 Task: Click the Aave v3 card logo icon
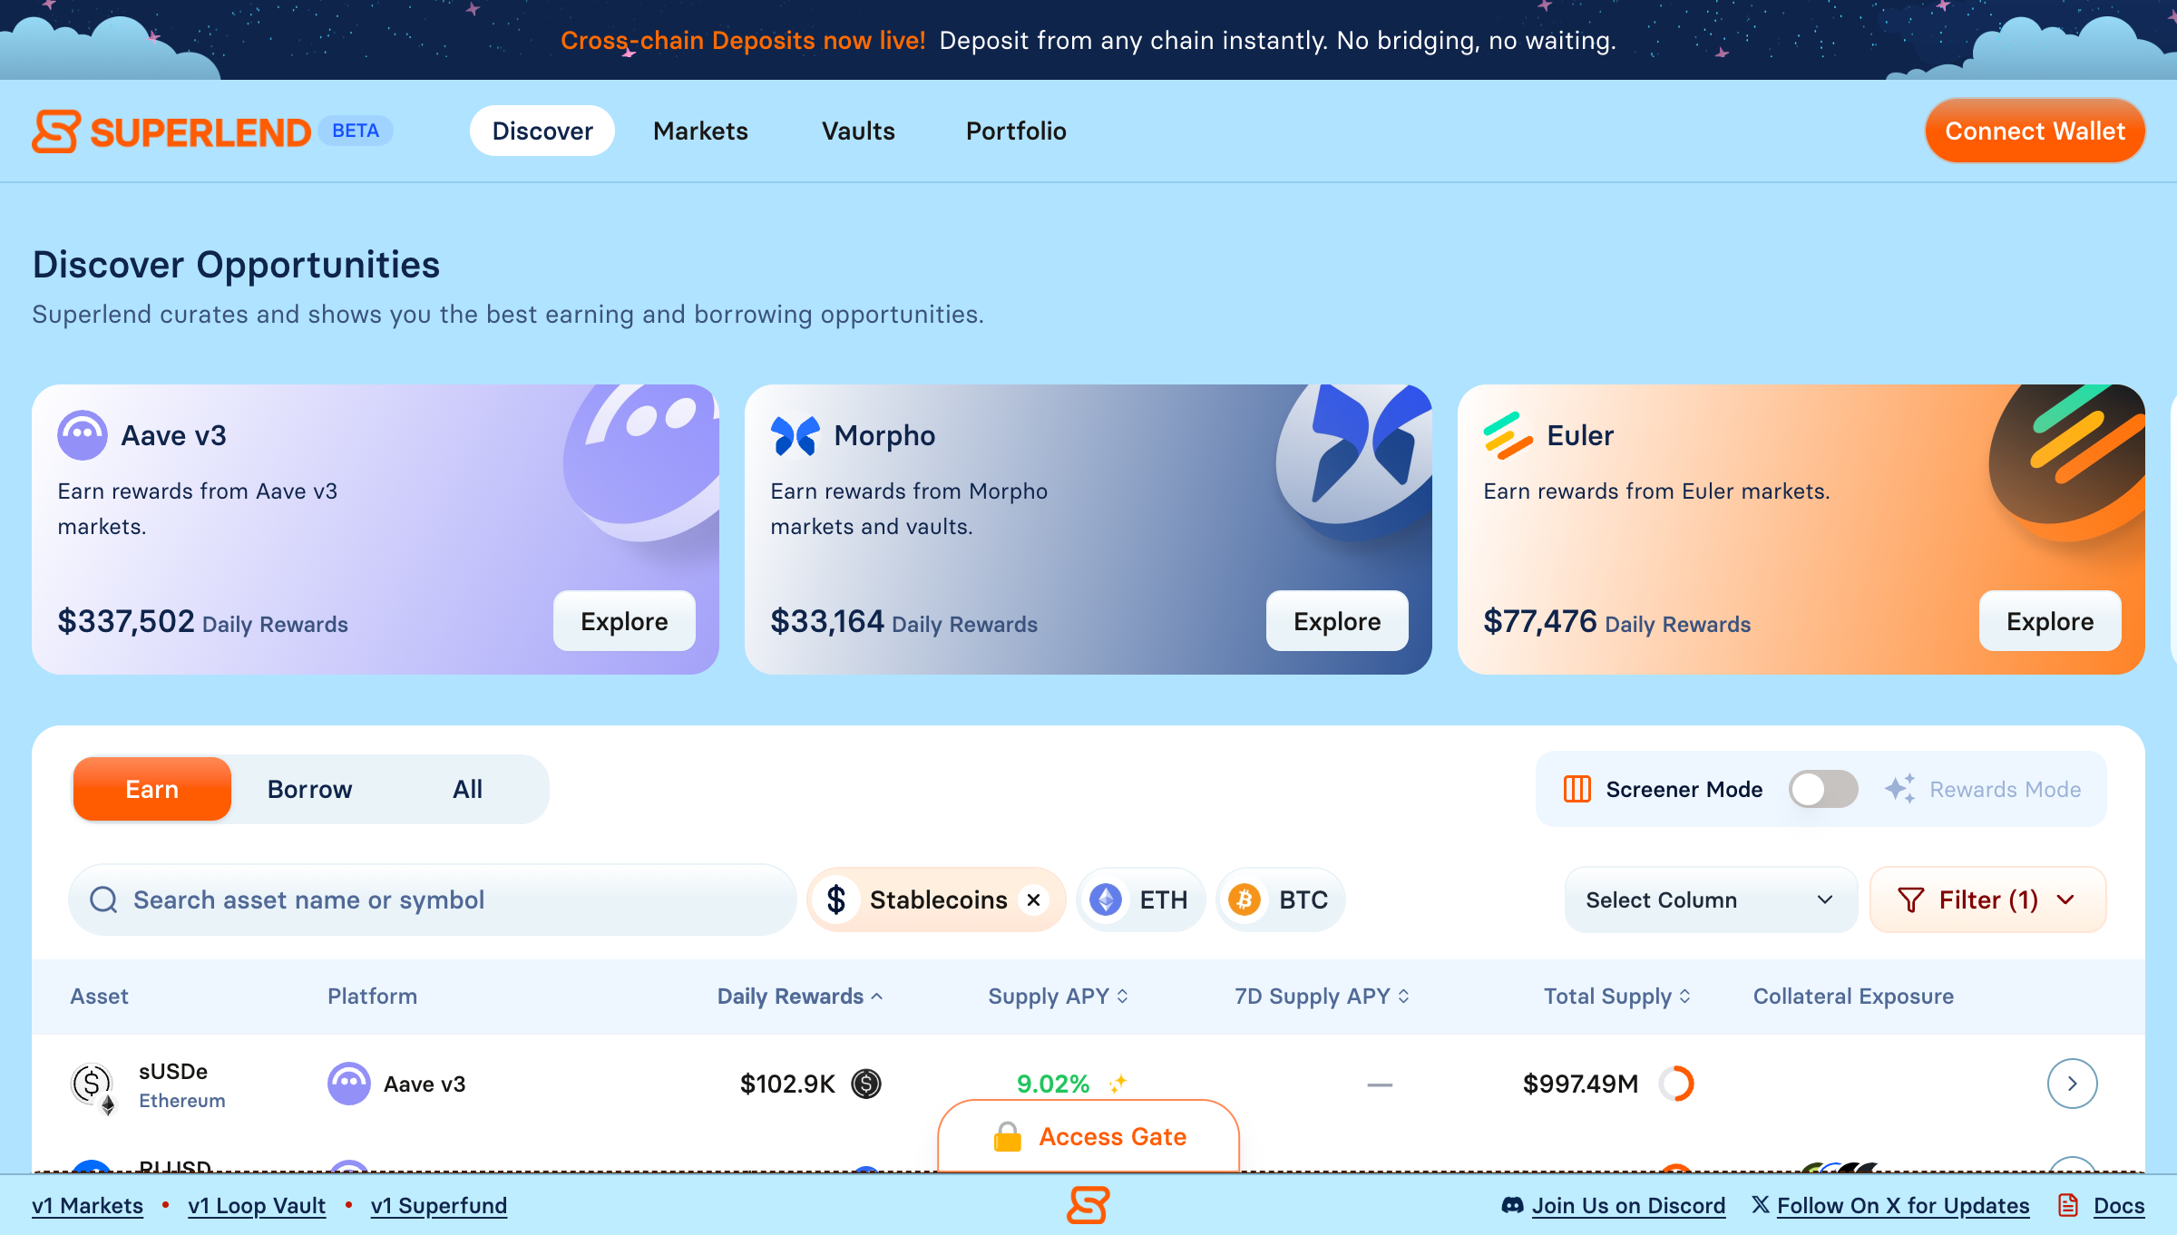[x=82, y=435]
